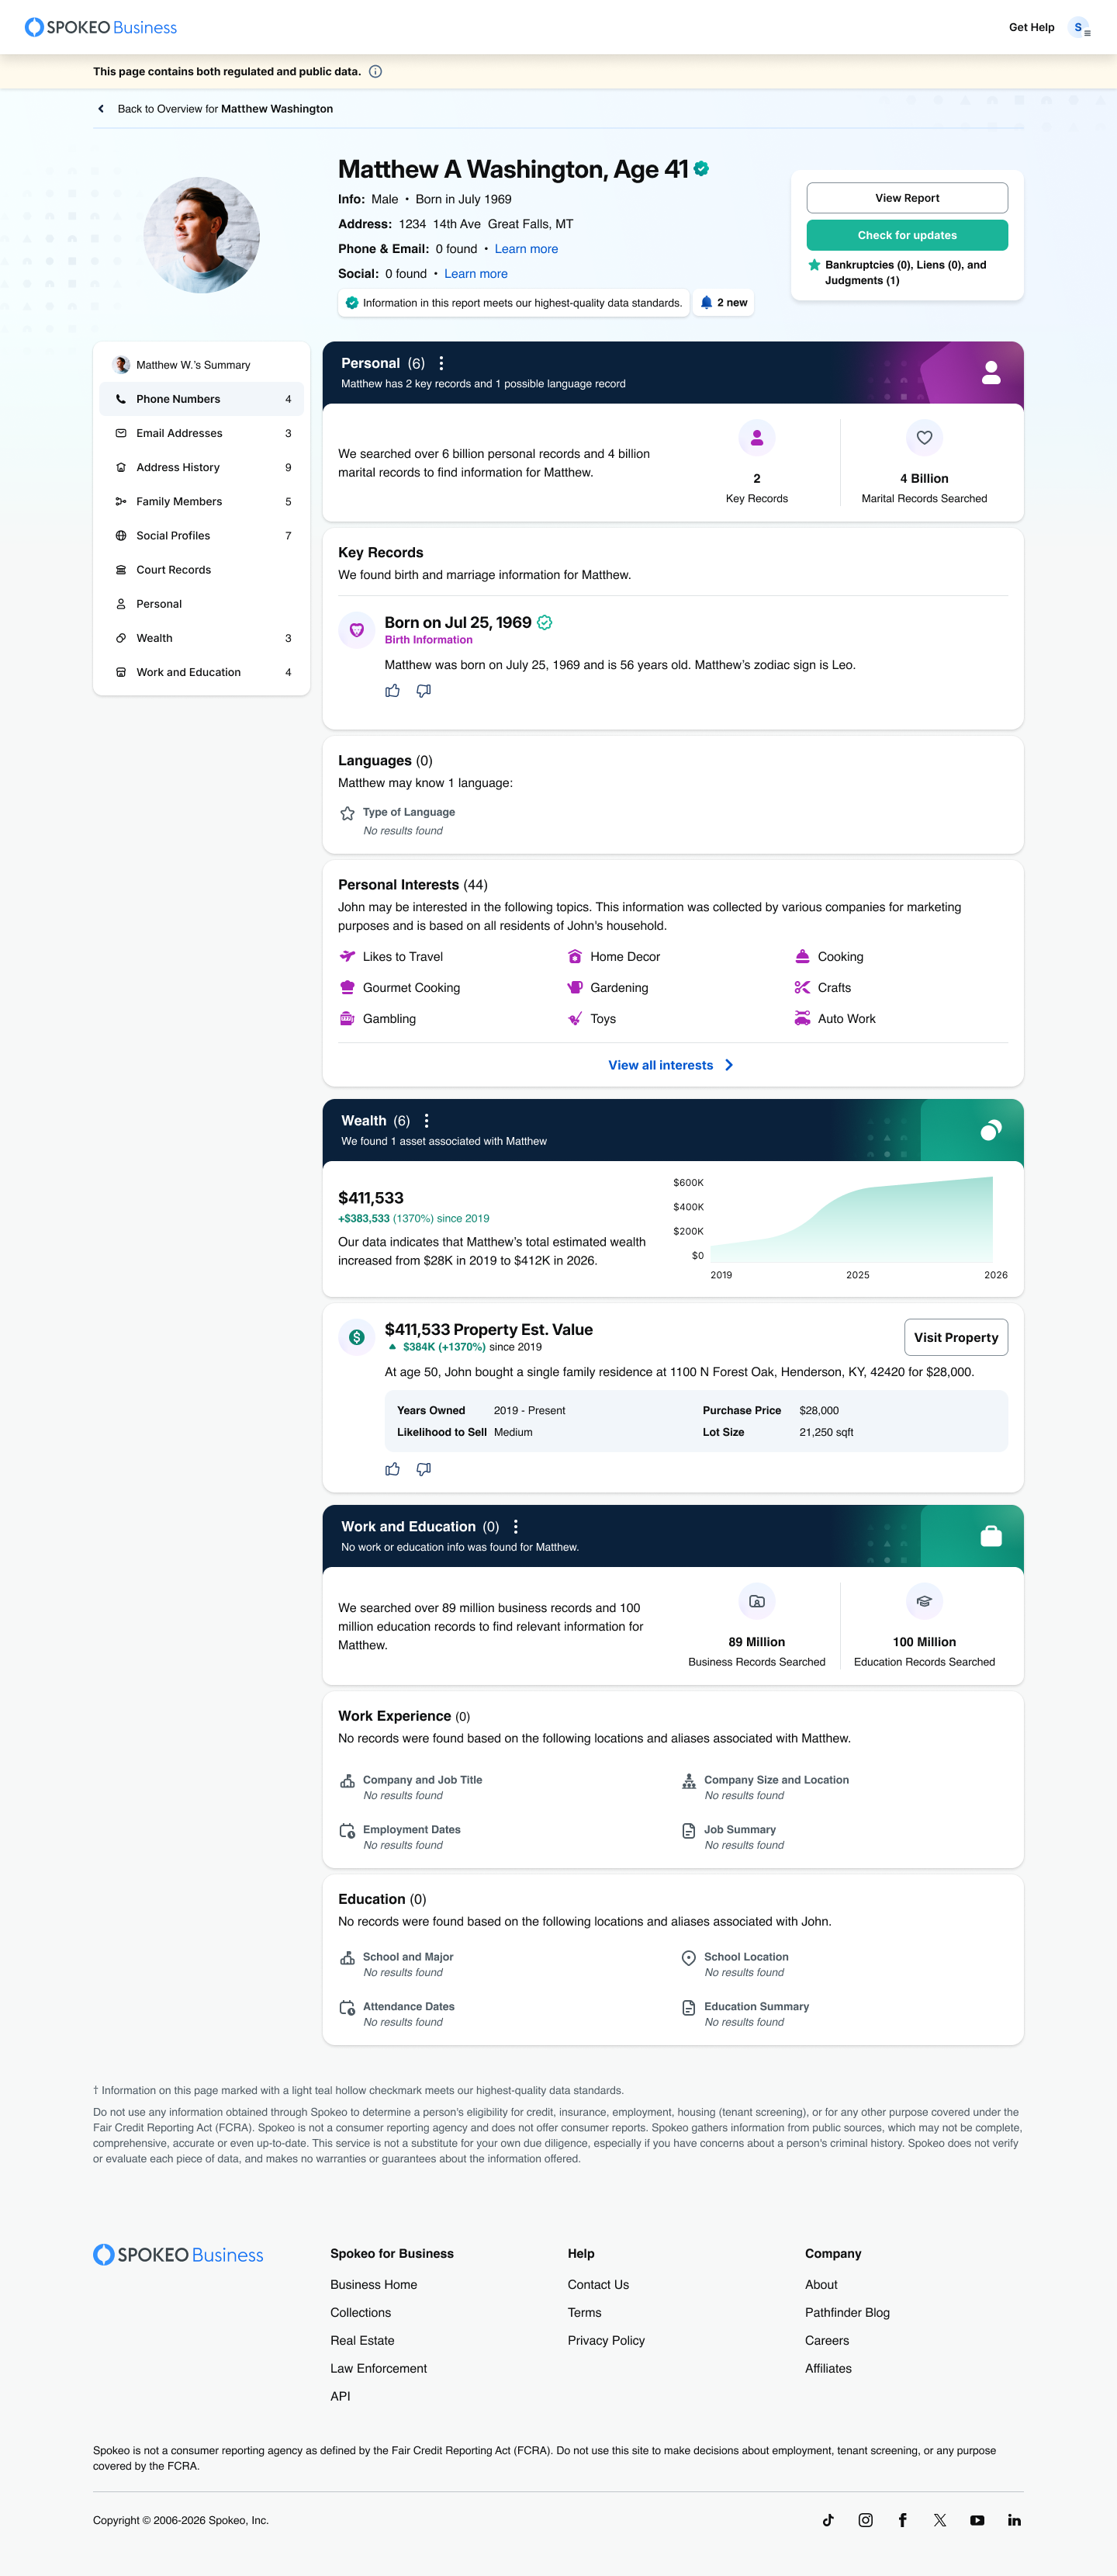The width and height of the screenshot is (1117, 2576).
Task: Open Spokeo YouTube icon in footer
Action: coord(977,2520)
